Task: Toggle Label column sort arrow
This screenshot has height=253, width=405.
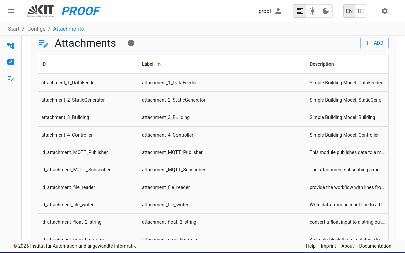Action: [x=159, y=64]
